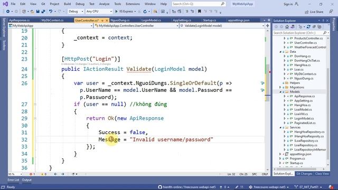Open the Class View panel tab
Screen dimensions: 338x190
(322, 174)
